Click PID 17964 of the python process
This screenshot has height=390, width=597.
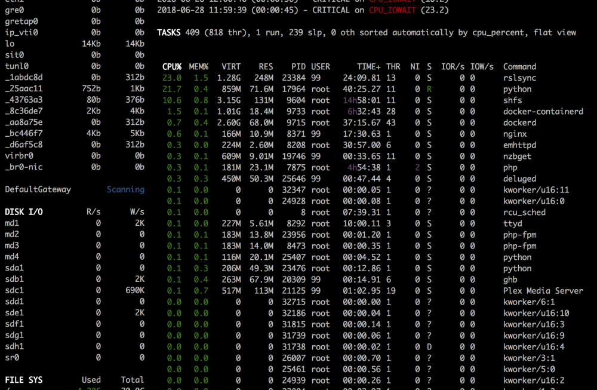tap(294, 89)
